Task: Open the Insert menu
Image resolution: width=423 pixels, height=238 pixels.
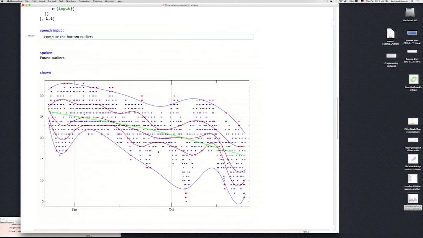Action: pos(42,1)
